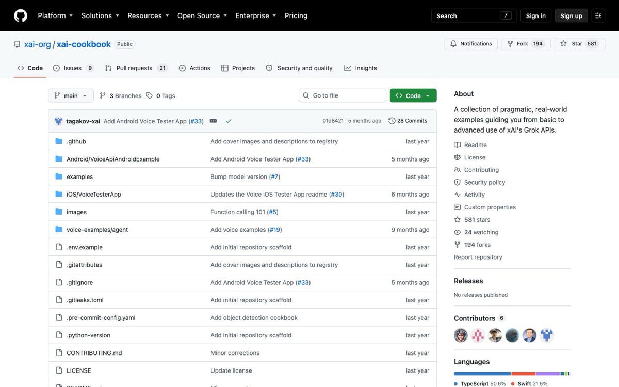Click the Report repository link

pos(478,257)
